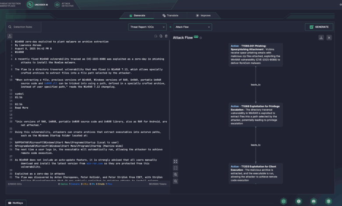Click the Domains IOC count
Screen dimensions: 342x206
(75, 184)
